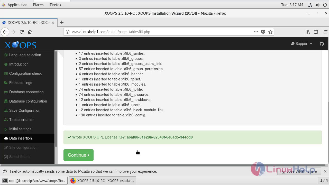Open the network status tray icon
This screenshot has width=329, height=185.
click(x=310, y=5)
